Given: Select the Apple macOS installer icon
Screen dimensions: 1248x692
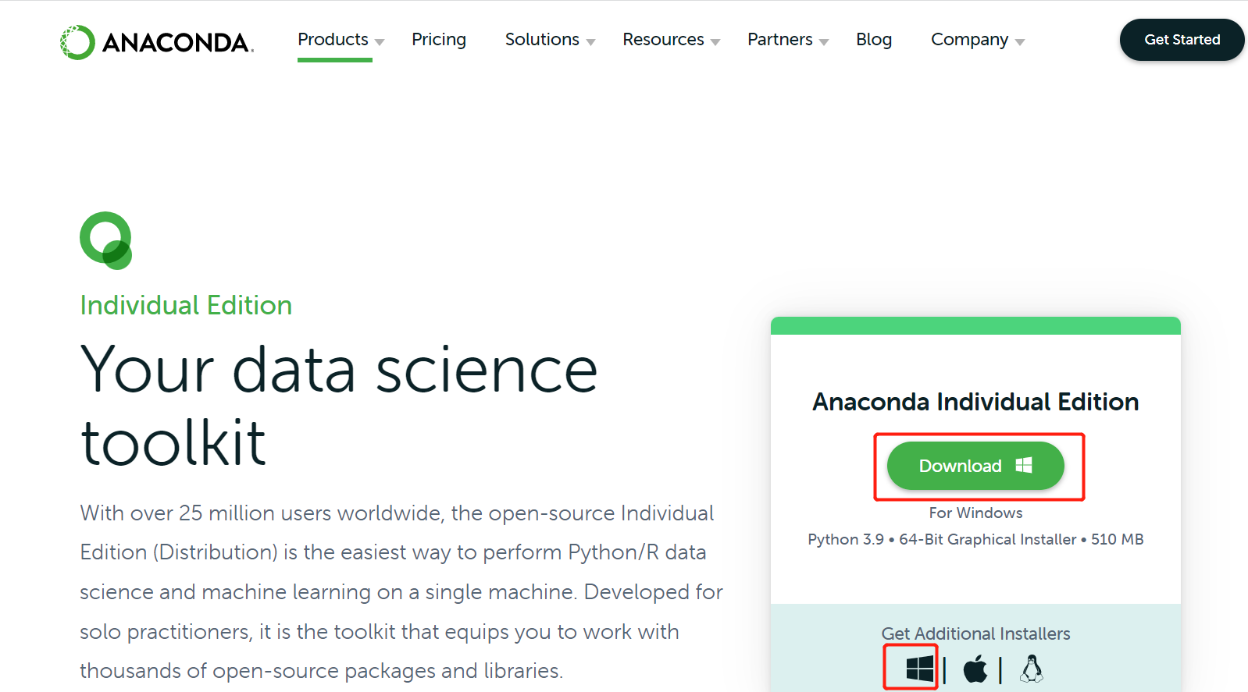Looking at the screenshot, I should (975, 669).
